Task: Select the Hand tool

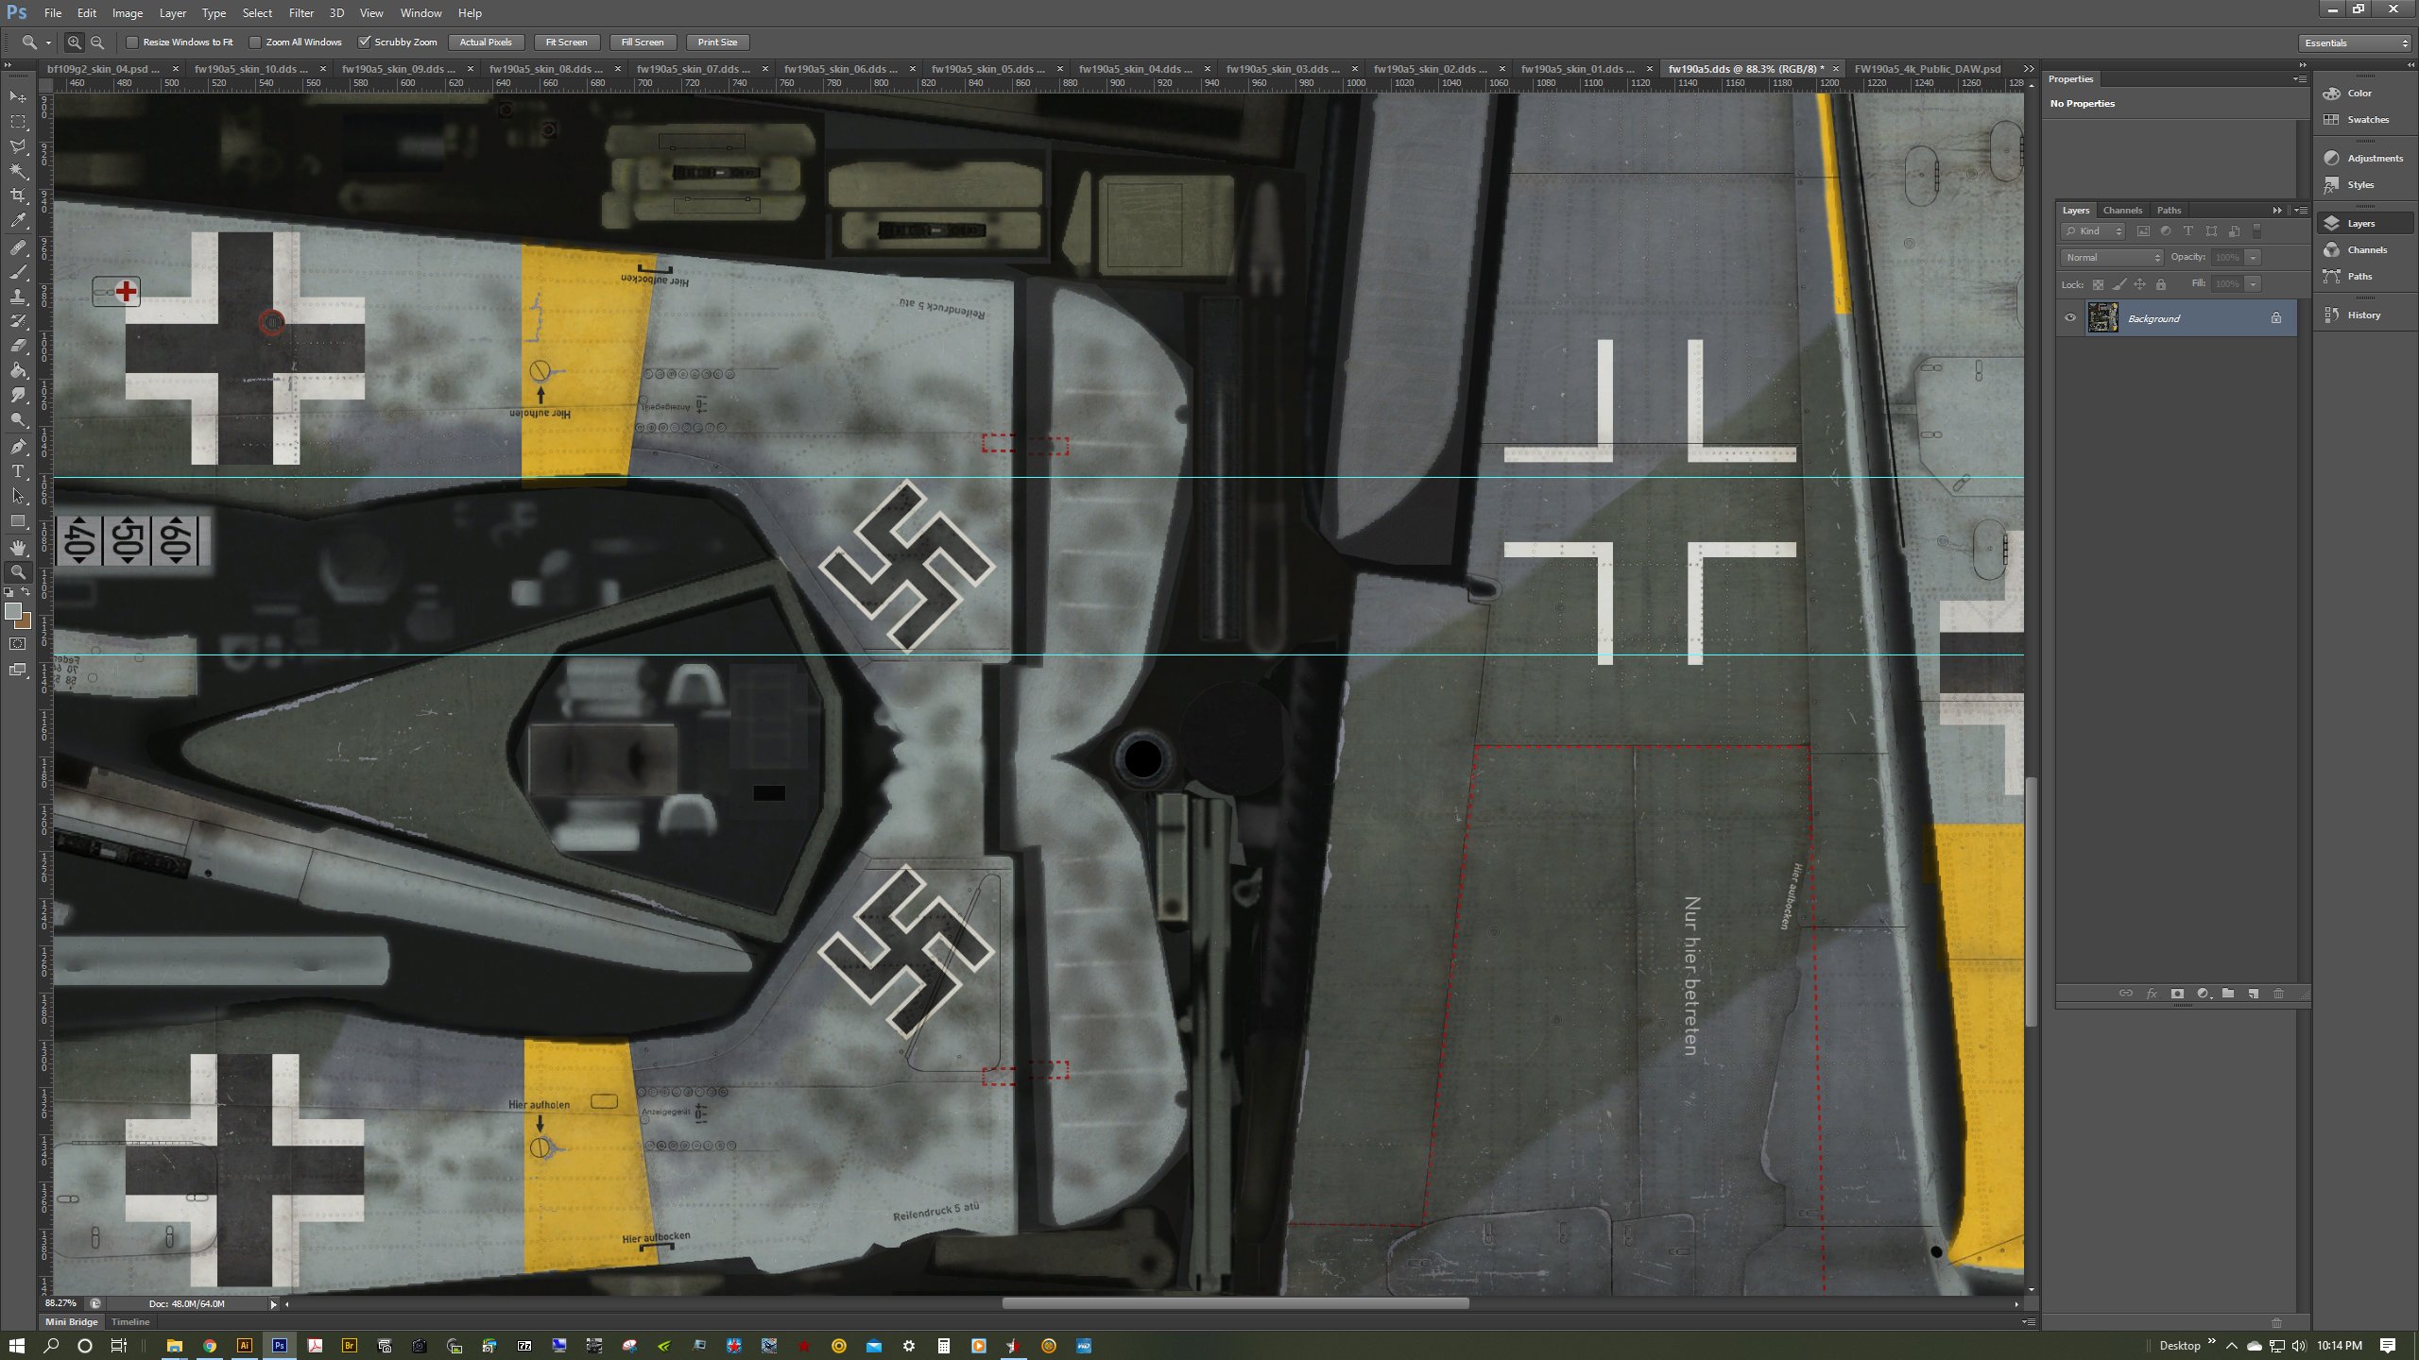Action: (18, 548)
